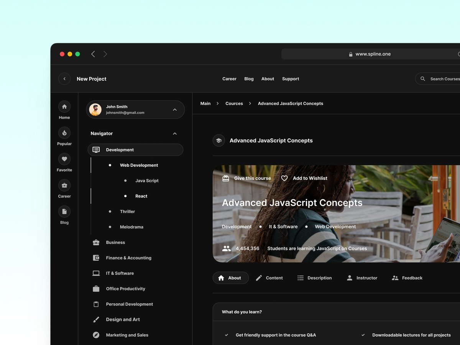The width and height of the screenshot is (460, 345).
Task: Open the Java Script subcategory
Action: point(147,181)
